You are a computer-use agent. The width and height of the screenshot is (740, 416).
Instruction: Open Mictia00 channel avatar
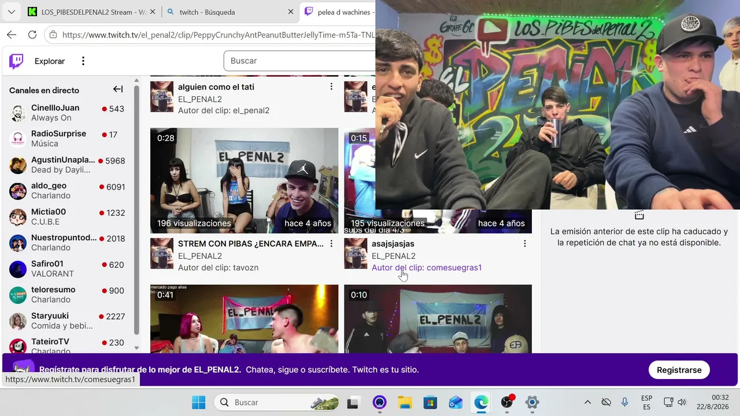pos(18,217)
